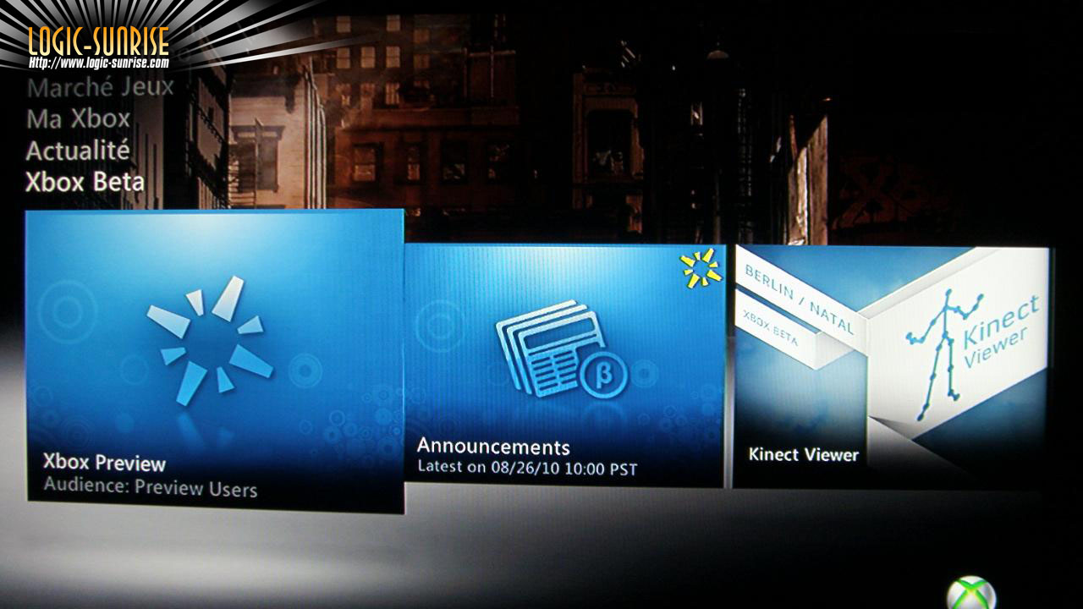Launch Kinect Viewer from its caption
Screen dimensions: 1083x609
[x=803, y=455]
